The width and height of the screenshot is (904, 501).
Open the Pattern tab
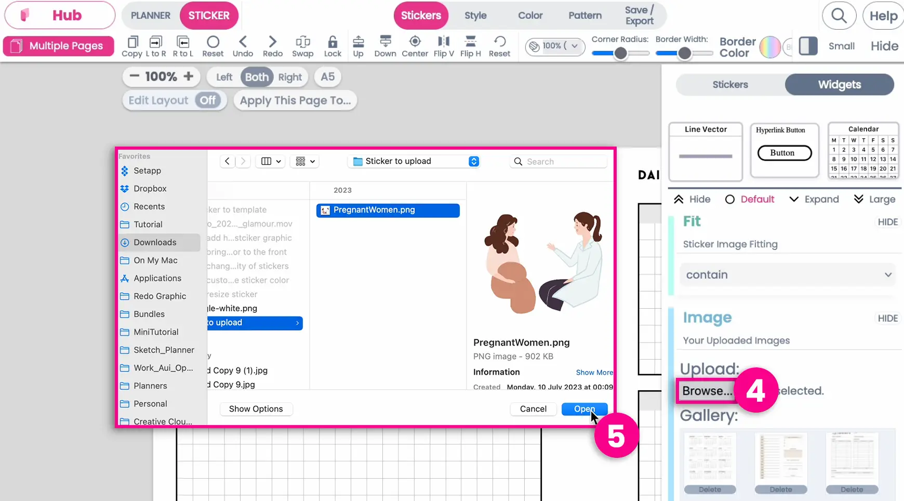(x=584, y=16)
